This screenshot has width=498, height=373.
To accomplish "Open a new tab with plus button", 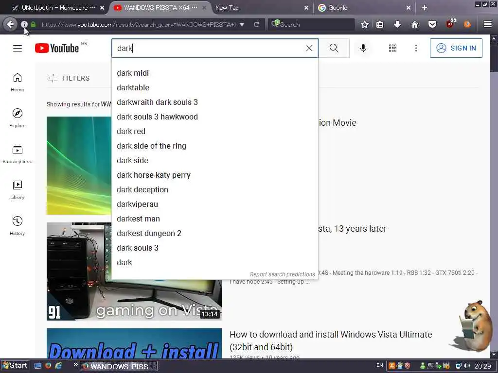I will tap(424, 8).
